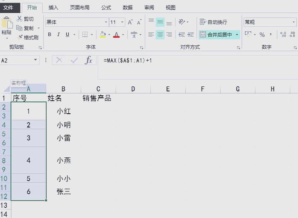Toggle middle vertical alignment
The image size is (298, 218).
(x=160, y=22)
